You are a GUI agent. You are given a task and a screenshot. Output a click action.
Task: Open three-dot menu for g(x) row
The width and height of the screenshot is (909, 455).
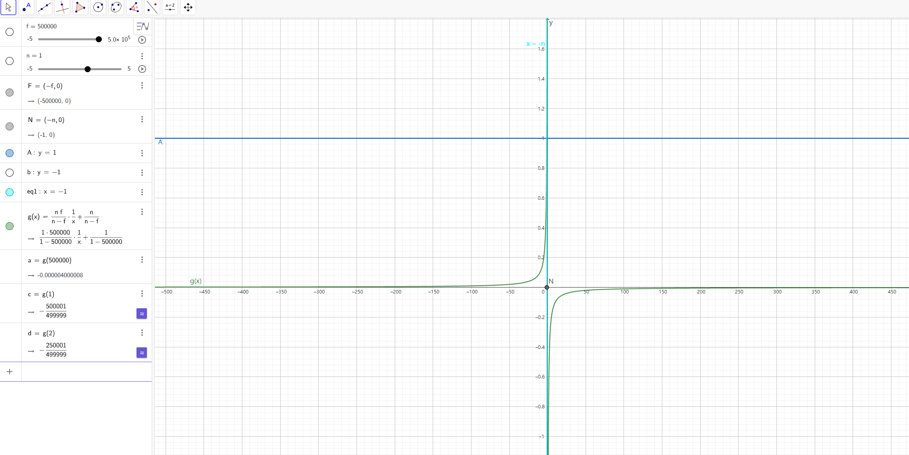point(142,212)
